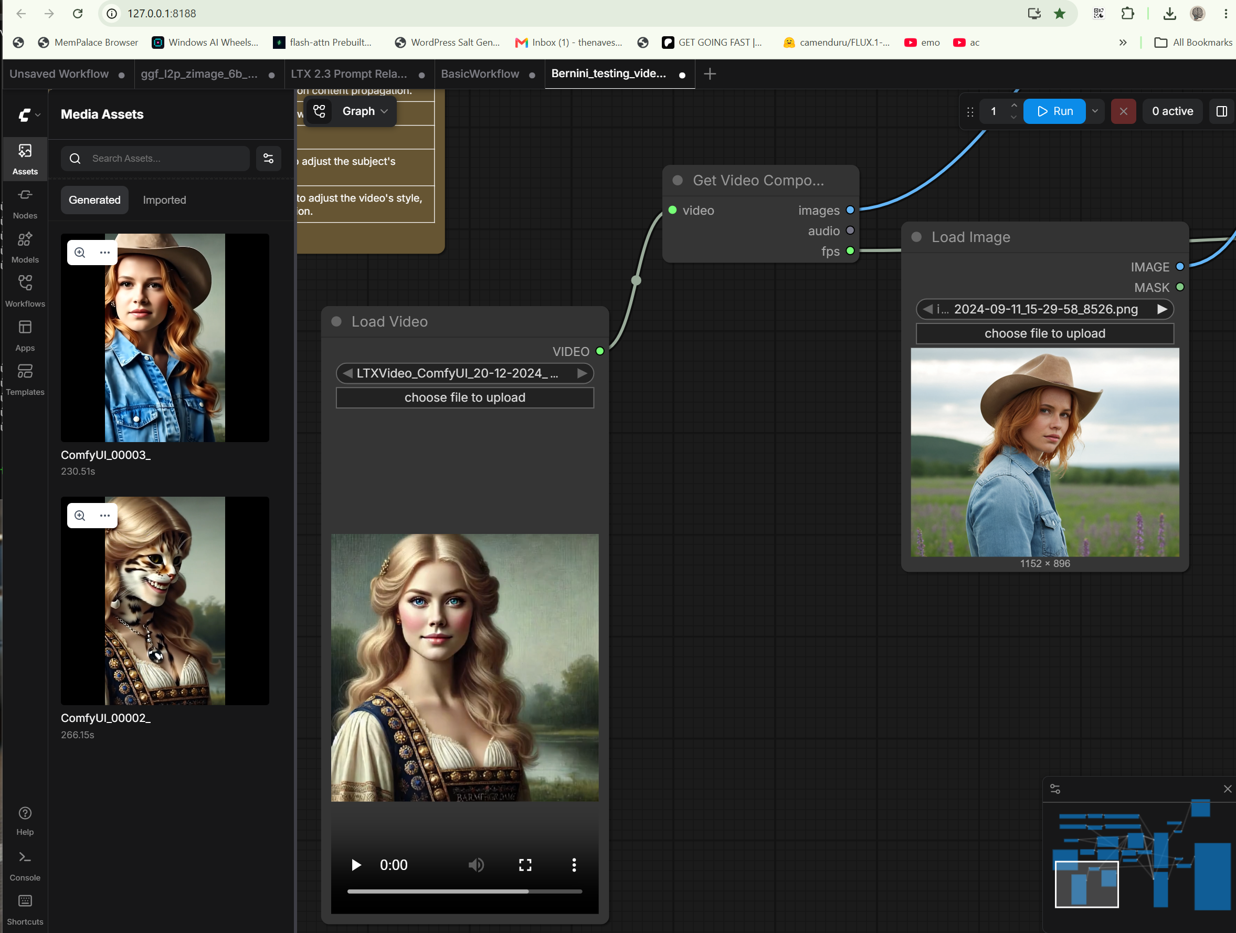Viewport: 1236px width, 933px height.
Task: Click VIDEO output port of Load Video
Action: pyautogui.click(x=600, y=351)
